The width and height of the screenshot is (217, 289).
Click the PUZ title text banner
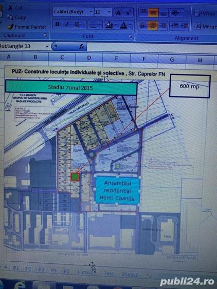coord(88,72)
